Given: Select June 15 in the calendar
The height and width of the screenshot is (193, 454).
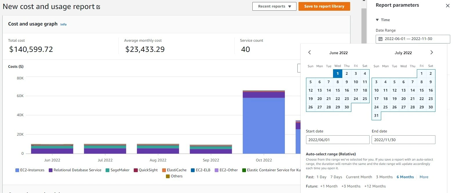Looking at the screenshot, I should click(x=337, y=90).
